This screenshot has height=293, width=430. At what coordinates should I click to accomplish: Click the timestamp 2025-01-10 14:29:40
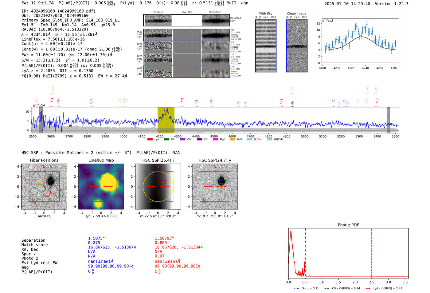(x=347, y=4)
